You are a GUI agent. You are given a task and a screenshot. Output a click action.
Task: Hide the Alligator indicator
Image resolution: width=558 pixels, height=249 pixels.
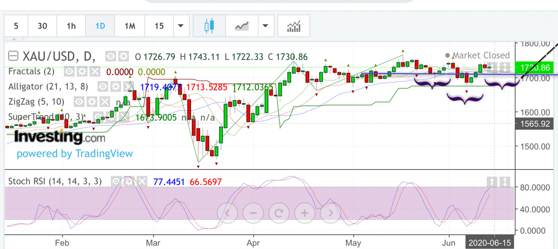click(103, 86)
